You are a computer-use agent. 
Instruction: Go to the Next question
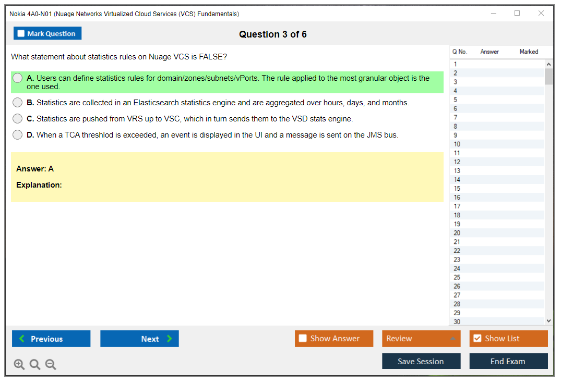point(139,339)
